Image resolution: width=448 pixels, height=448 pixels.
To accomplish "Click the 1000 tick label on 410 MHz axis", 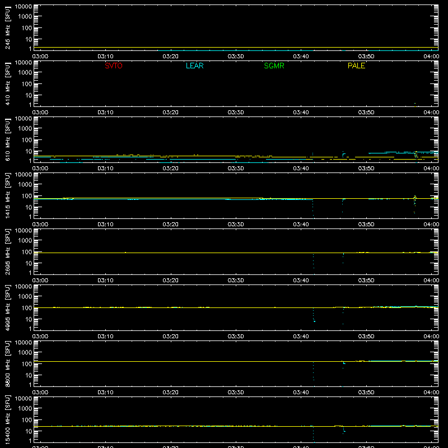I will coord(25,72).
